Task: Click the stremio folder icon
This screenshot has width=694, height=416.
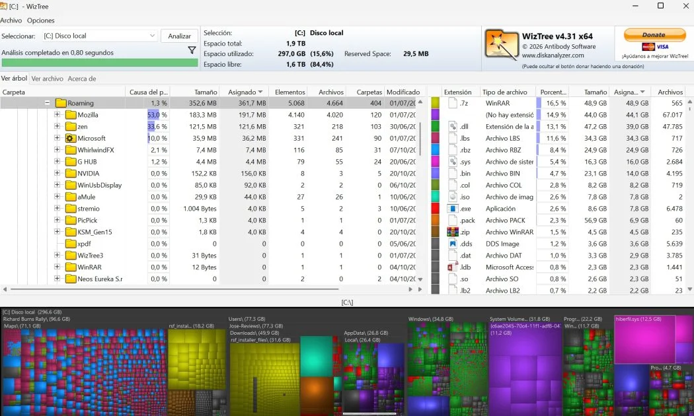Action: (x=71, y=209)
